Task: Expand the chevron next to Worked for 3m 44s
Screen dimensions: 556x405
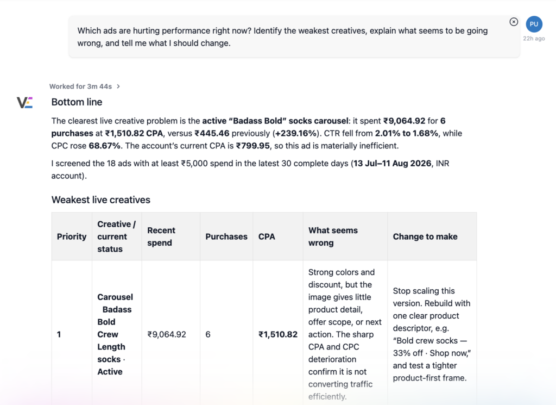Action: [x=118, y=86]
